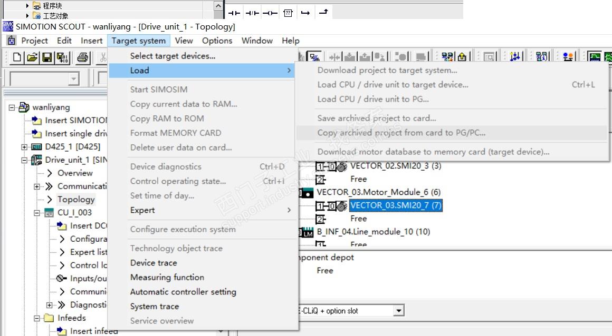The image size is (612, 336).
Task: Close the Target system menu
Action: coord(138,41)
